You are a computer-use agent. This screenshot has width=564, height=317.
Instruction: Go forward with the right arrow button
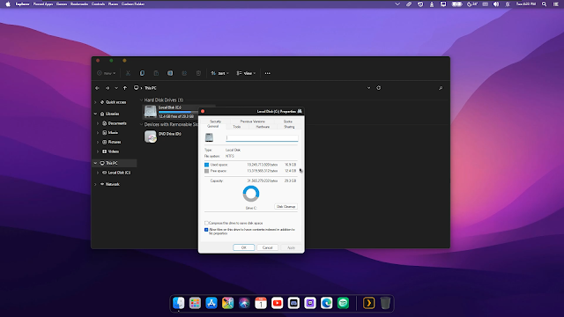(108, 88)
